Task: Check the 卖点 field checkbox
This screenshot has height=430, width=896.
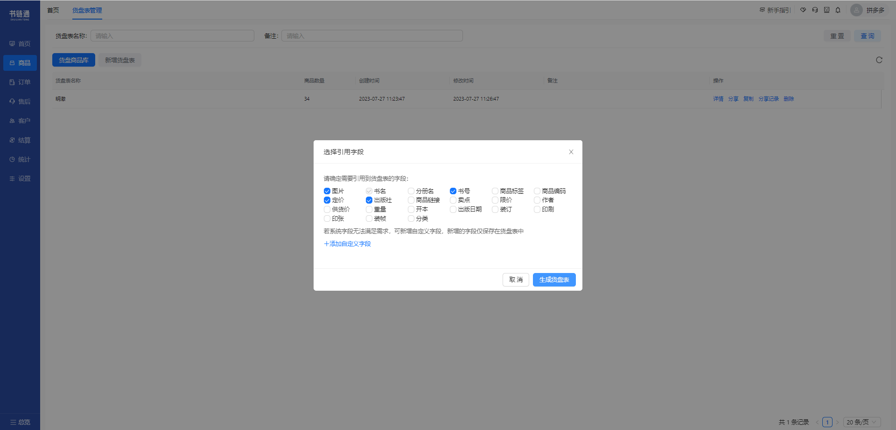Action: click(x=453, y=200)
